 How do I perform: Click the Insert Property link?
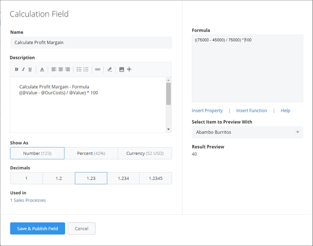207,110
